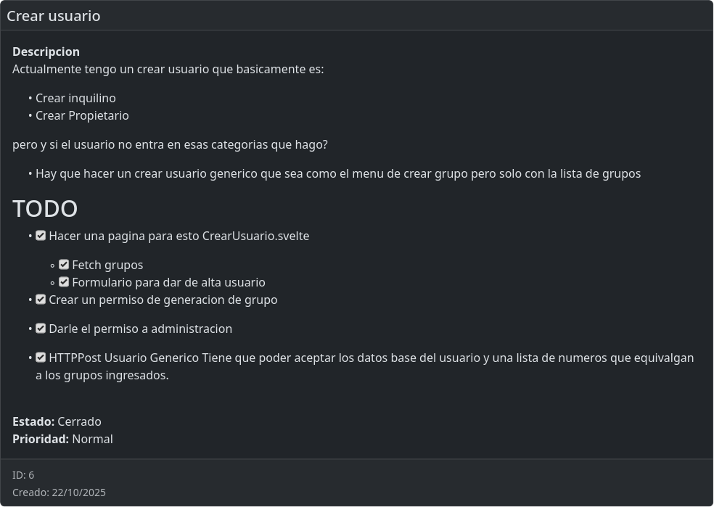Toggle the 'Fetch grupos' checkbox
This screenshot has height=507, width=714.
tap(64, 265)
